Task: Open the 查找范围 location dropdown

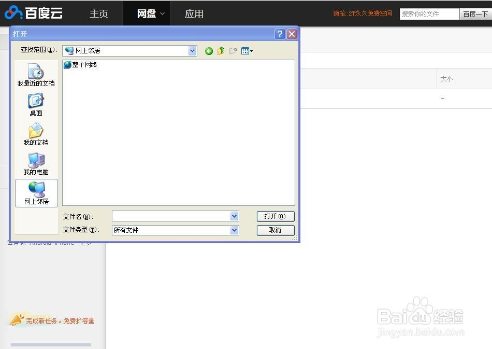Action: pyautogui.click(x=192, y=50)
